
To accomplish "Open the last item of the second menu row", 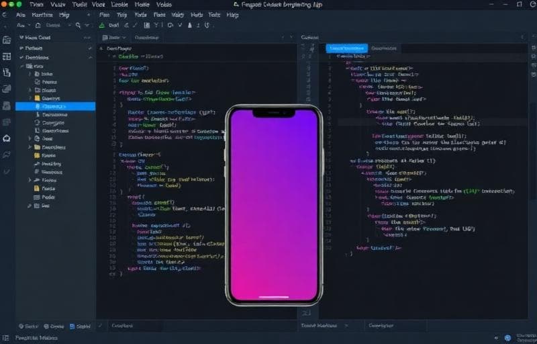I will click(x=232, y=15).
